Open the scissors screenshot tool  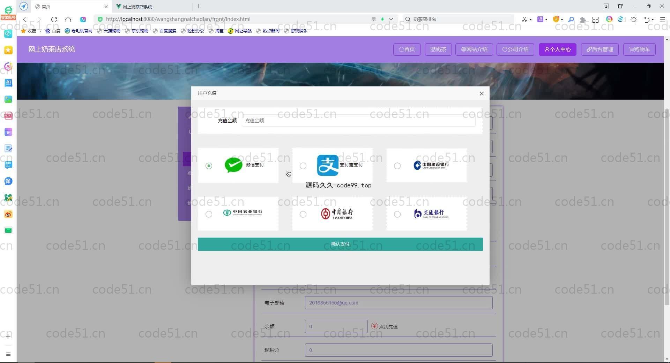coord(524,20)
